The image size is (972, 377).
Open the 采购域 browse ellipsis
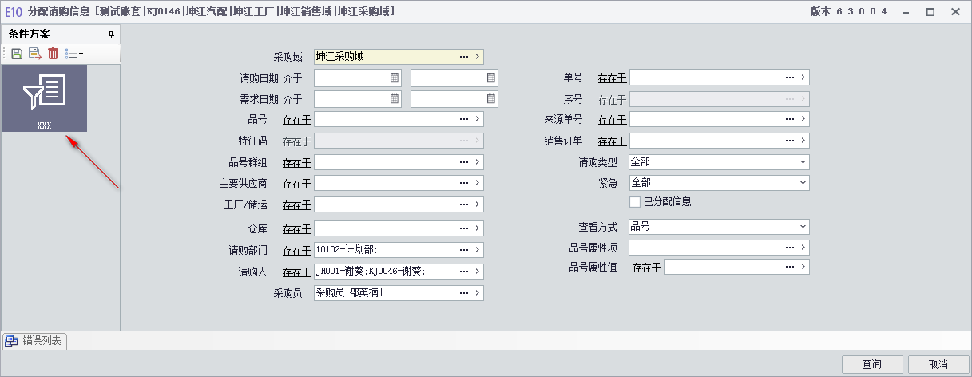(x=464, y=57)
